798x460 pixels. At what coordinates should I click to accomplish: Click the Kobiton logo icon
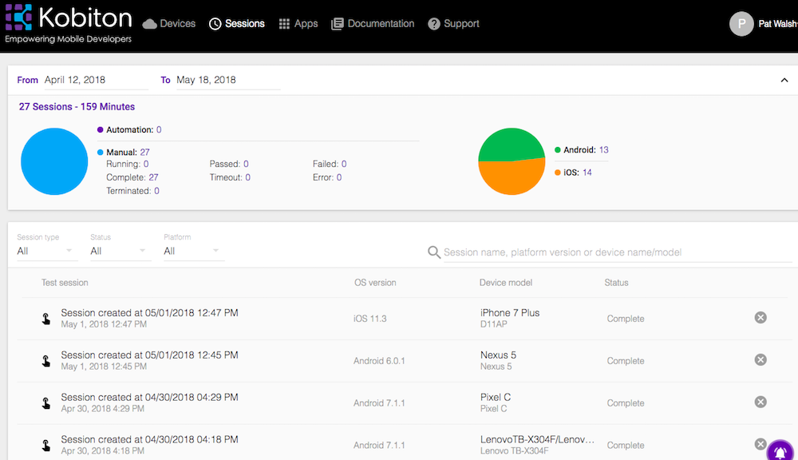pyautogui.click(x=18, y=17)
